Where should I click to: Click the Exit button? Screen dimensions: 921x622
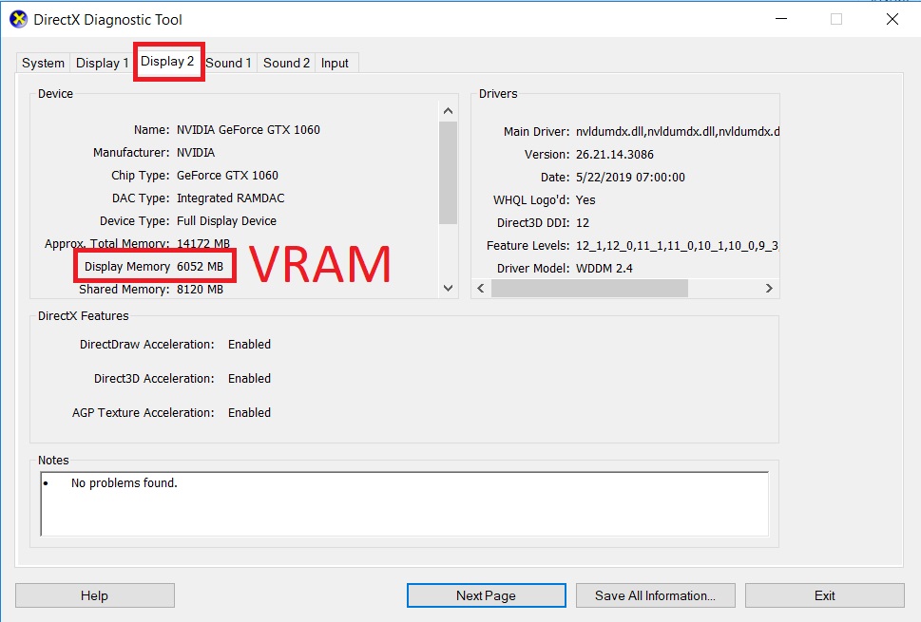click(x=825, y=595)
